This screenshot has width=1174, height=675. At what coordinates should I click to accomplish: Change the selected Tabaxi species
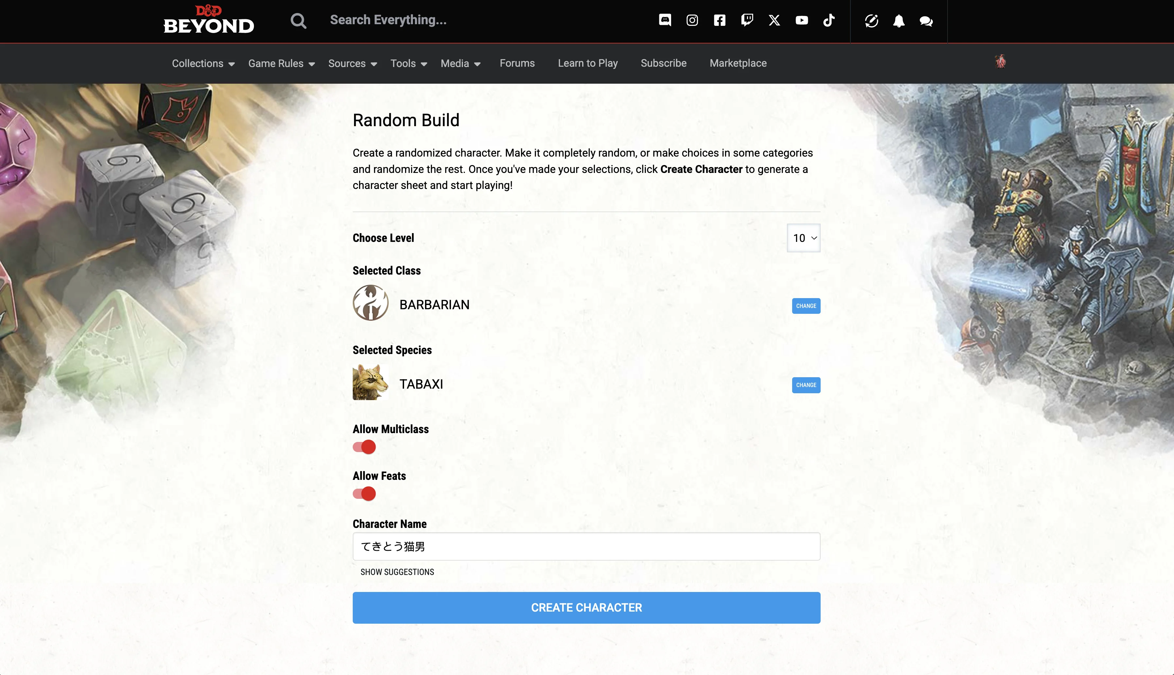click(x=806, y=385)
